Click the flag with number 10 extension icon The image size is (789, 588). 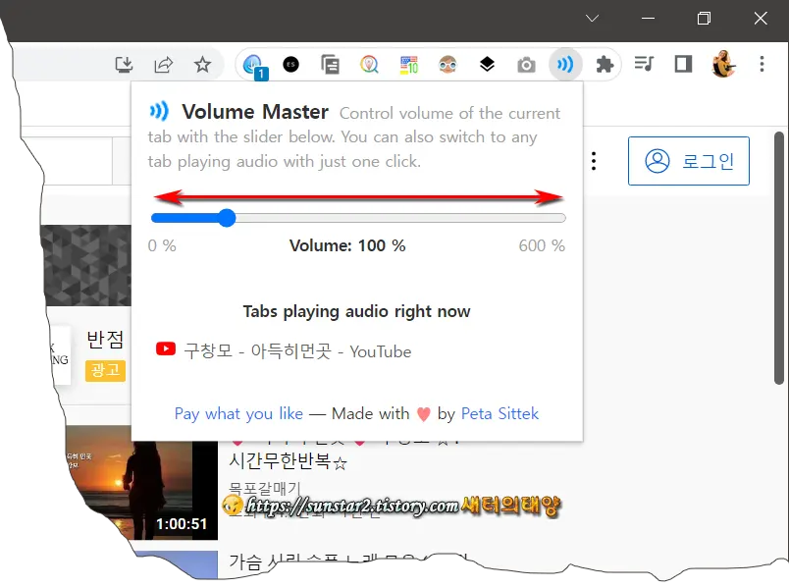[408, 65]
